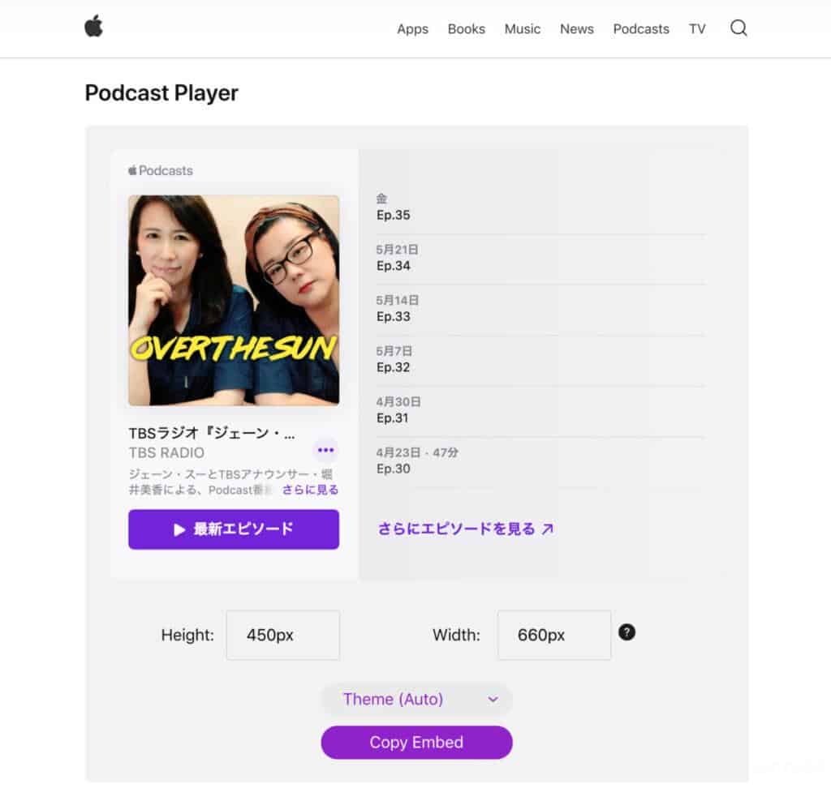Open search with the magnifying glass icon

[738, 28]
